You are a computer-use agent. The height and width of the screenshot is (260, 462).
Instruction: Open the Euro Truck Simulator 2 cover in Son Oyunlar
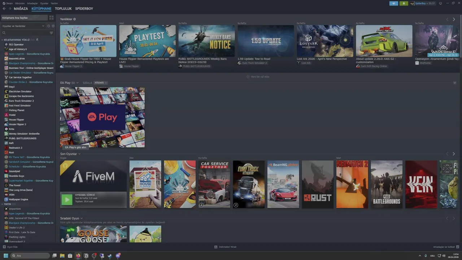click(x=249, y=184)
